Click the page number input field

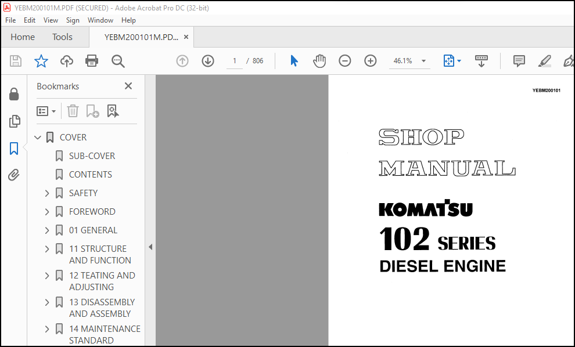click(235, 61)
